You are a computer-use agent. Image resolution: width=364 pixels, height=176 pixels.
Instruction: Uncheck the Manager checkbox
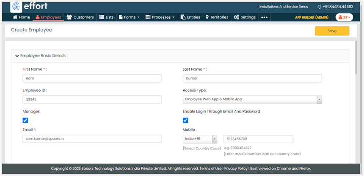point(25,120)
